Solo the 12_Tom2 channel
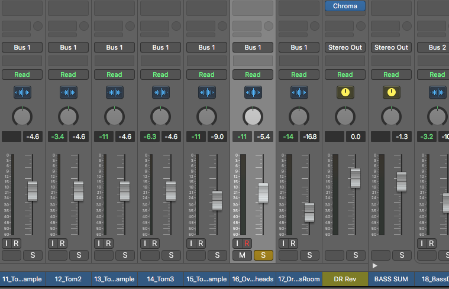This screenshot has width=449, height=289. click(79, 255)
